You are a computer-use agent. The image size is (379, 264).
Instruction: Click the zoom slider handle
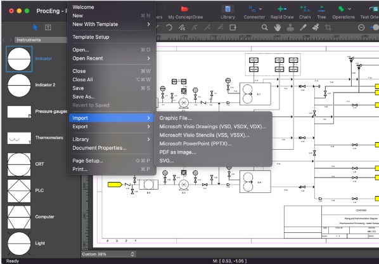[376, 27]
